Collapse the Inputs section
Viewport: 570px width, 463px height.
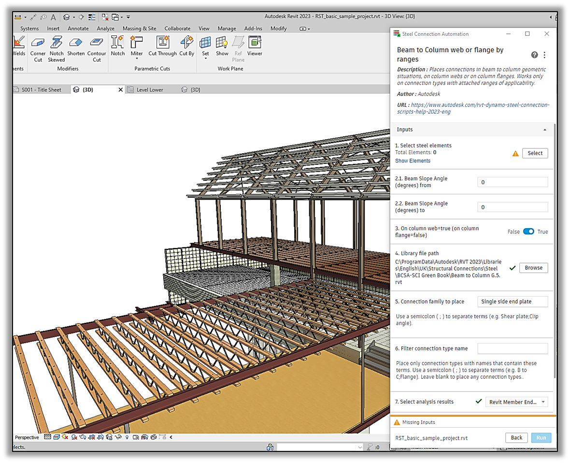[x=545, y=130]
